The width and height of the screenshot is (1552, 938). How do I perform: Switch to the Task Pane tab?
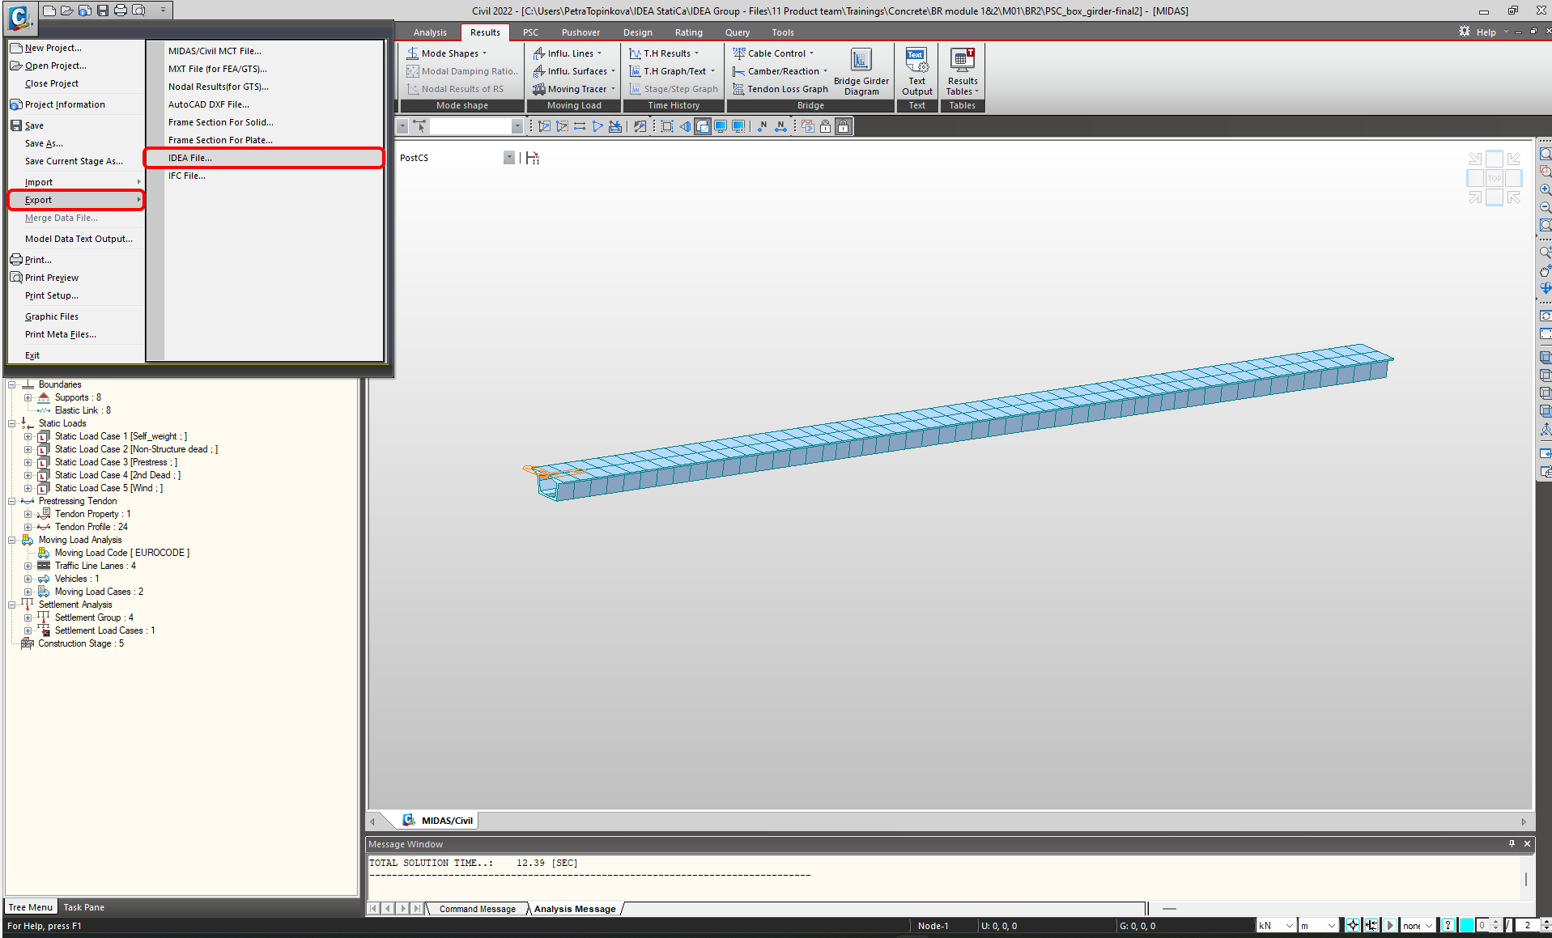pos(83,907)
